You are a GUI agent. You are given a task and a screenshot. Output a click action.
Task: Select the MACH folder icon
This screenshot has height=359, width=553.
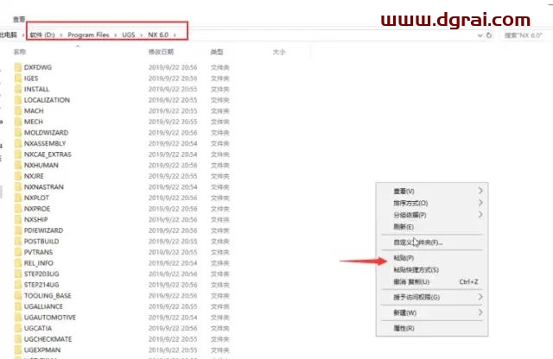(18, 111)
